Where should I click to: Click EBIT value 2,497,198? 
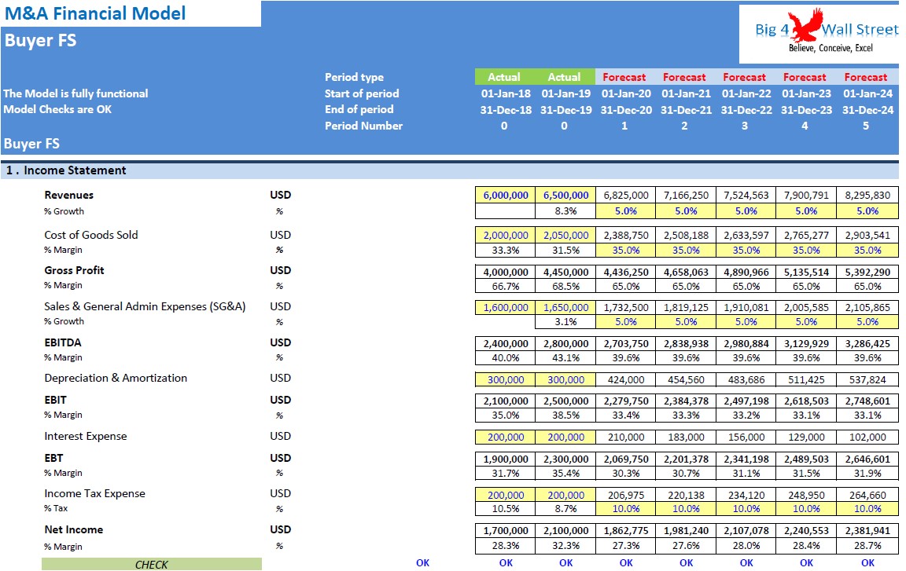tap(746, 401)
